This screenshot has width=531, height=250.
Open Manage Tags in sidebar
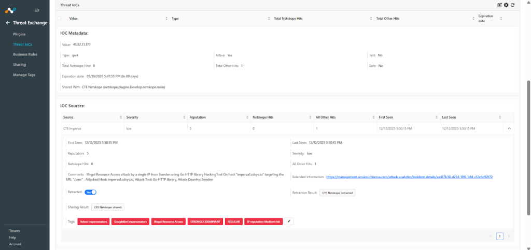(24, 75)
